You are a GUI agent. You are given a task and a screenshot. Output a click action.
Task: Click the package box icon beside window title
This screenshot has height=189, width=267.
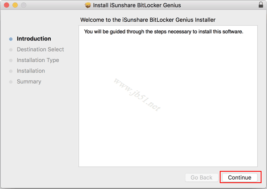[x=88, y=5]
